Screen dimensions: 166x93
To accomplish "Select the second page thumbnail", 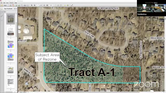I will pyautogui.click(x=11, y=32).
